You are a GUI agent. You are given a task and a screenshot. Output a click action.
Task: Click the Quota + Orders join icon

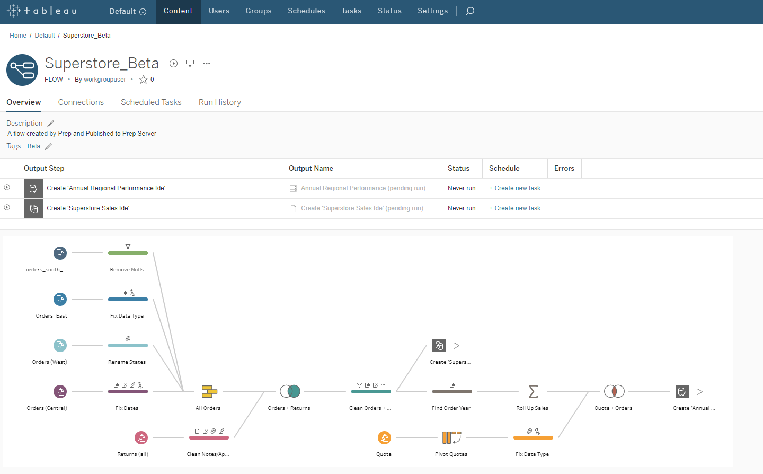click(614, 391)
